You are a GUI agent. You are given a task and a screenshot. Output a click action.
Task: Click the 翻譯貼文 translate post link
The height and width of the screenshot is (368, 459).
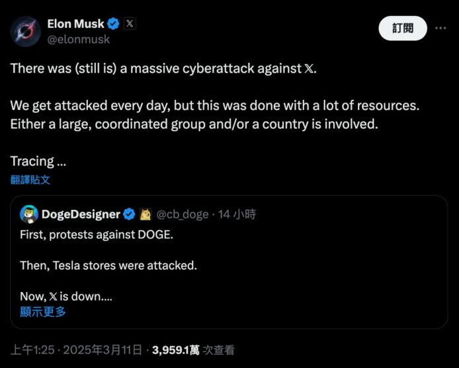click(x=30, y=179)
